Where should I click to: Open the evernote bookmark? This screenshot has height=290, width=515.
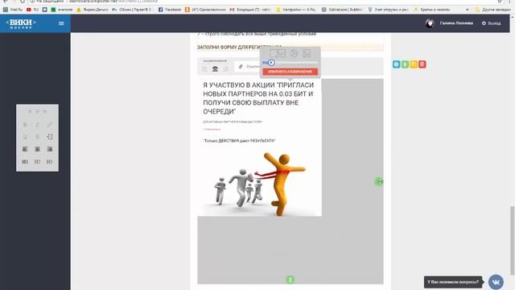[x=62, y=10]
